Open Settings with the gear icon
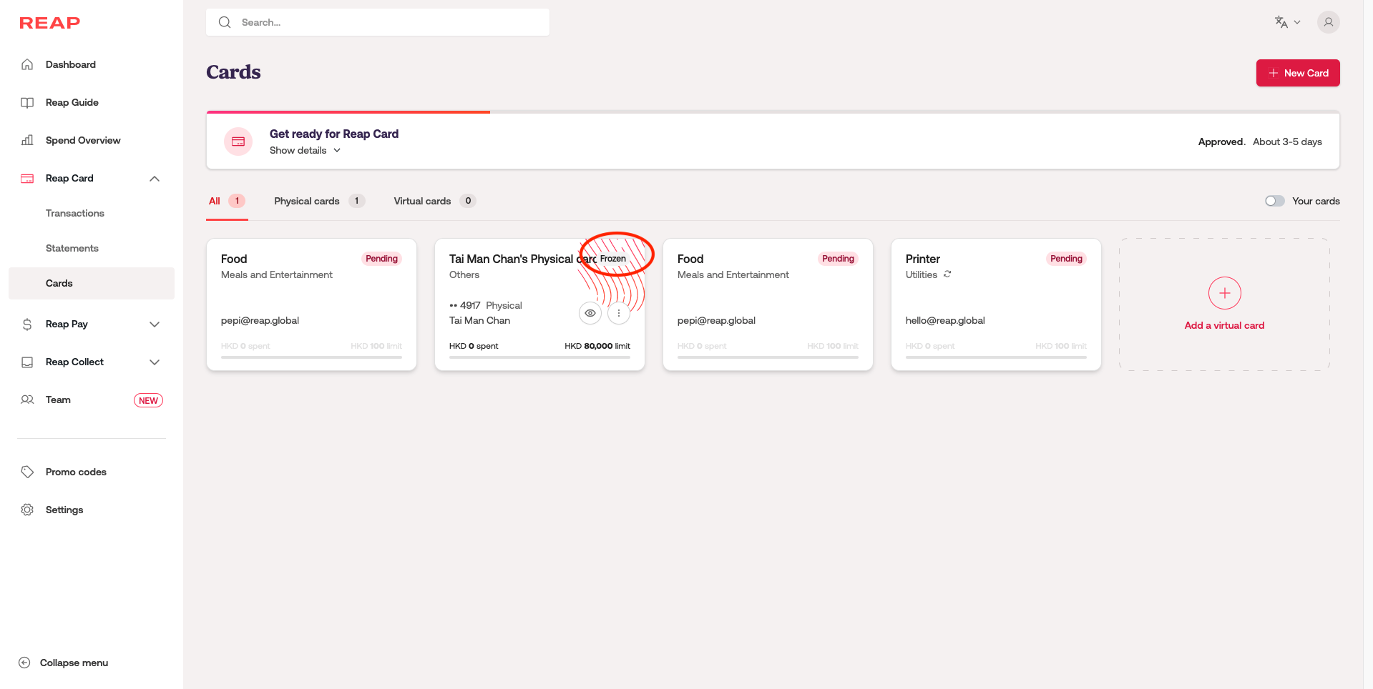The width and height of the screenshot is (1373, 689). tap(27, 510)
